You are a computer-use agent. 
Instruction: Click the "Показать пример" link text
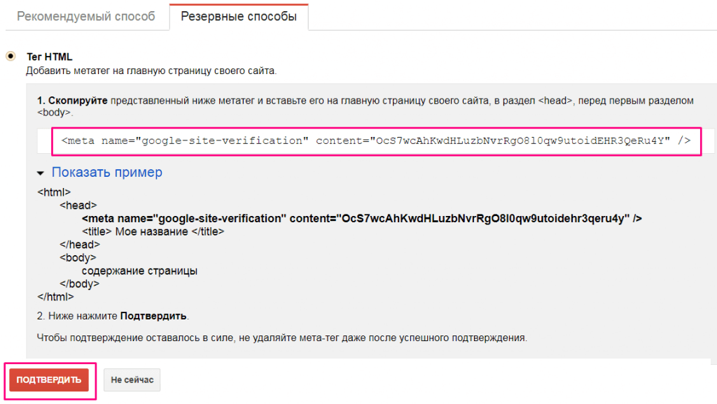coord(106,172)
